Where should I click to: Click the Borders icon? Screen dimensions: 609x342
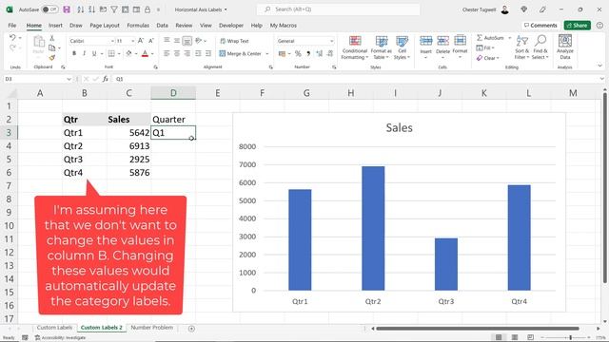(111, 53)
